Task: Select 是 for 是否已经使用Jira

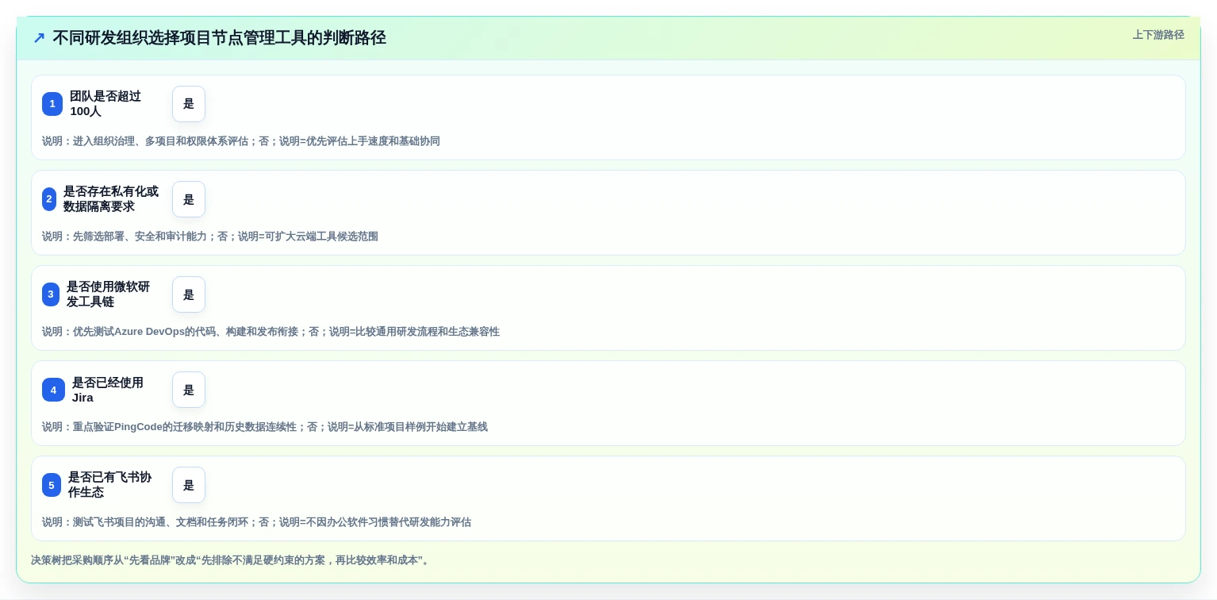Action: [189, 390]
